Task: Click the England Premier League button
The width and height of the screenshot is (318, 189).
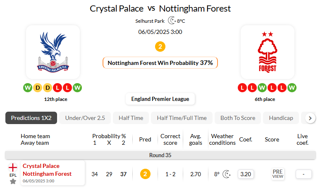Action: (160, 99)
